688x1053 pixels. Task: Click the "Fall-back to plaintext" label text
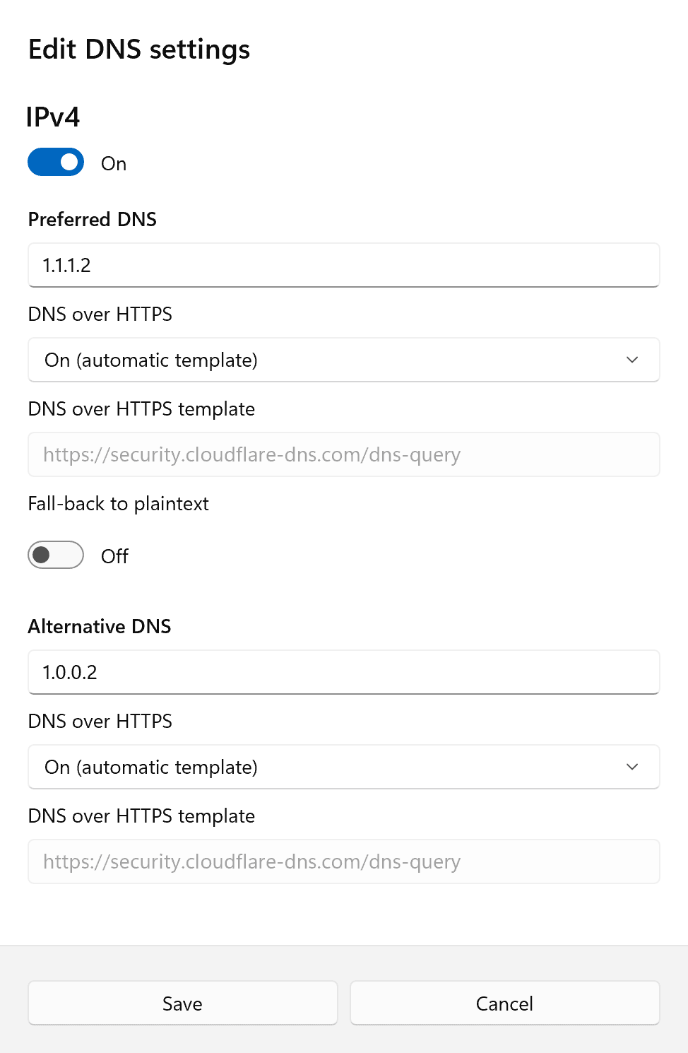(x=119, y=504)
